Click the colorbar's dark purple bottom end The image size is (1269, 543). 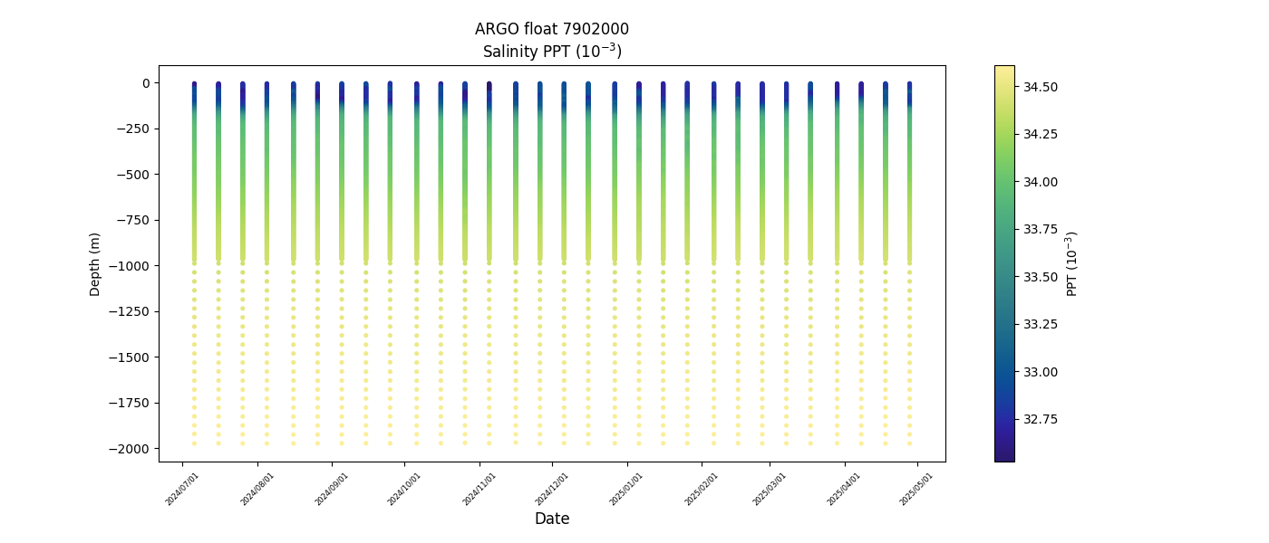click(1003, 457)
